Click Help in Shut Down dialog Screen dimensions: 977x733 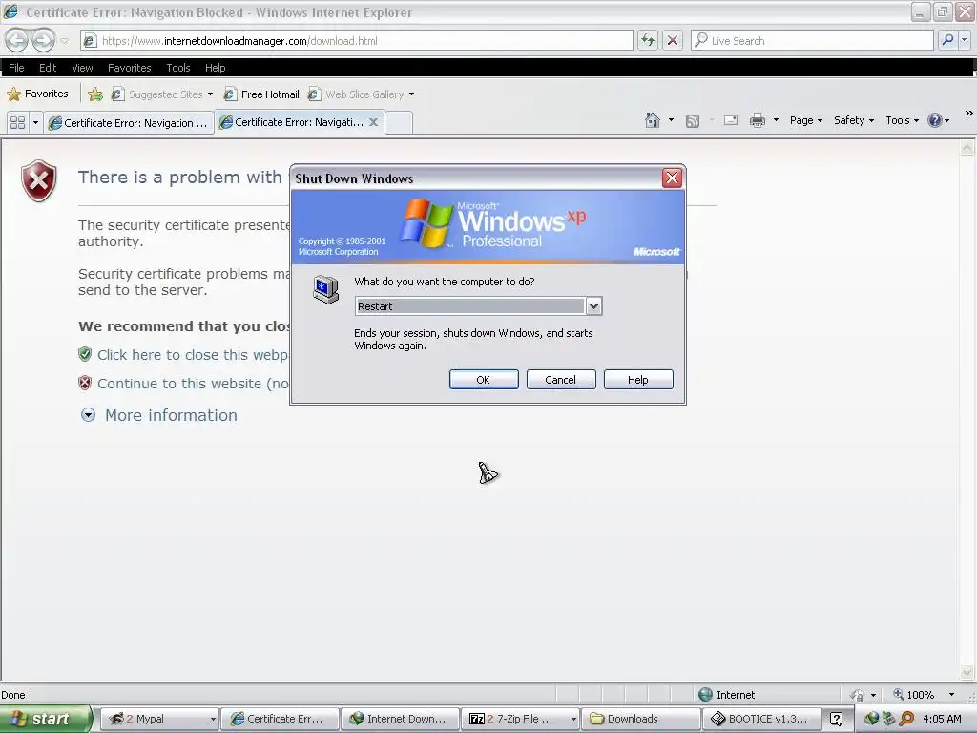(x=638, y=380)
